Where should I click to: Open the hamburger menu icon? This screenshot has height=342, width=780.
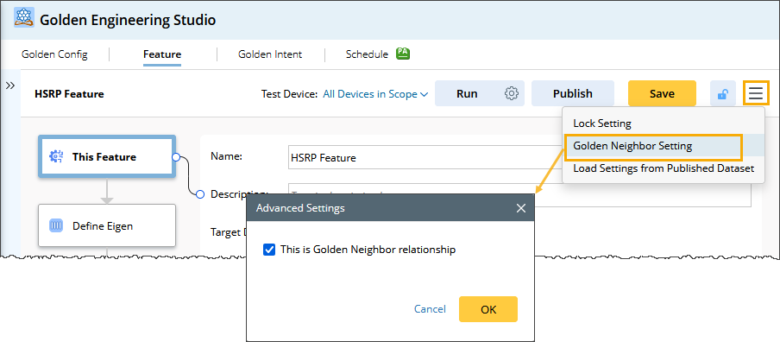(x=756, y=93)
